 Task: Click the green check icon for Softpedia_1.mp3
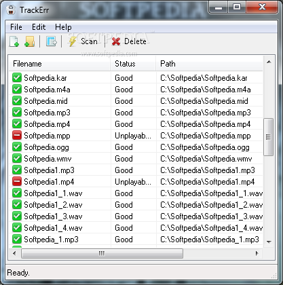click(x=17, y=239)
